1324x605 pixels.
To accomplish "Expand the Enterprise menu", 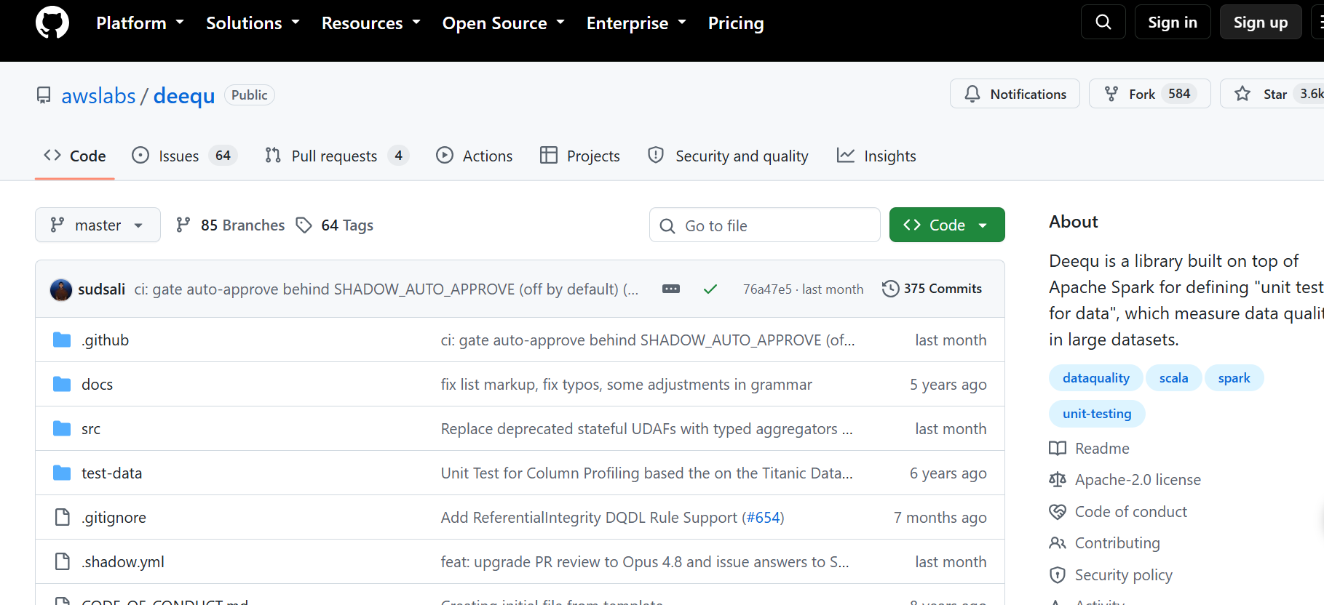I will [636, 23].
